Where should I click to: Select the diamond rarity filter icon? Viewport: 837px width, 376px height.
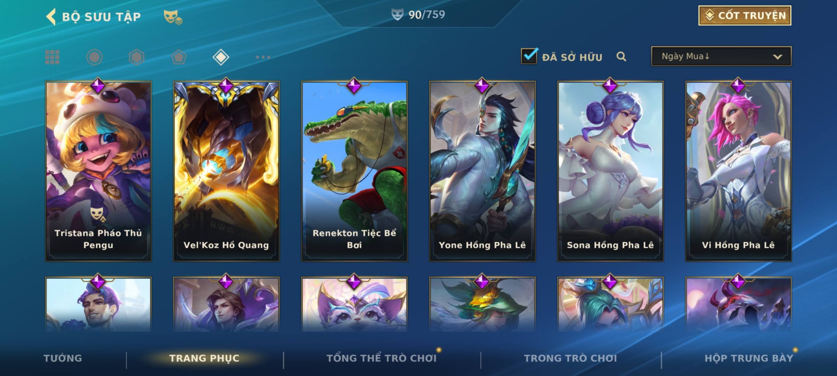tap(221, 57)
